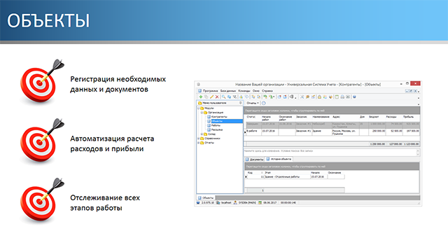Collapse the Модули tree node

pyautogui.click(x=199, y=108)
